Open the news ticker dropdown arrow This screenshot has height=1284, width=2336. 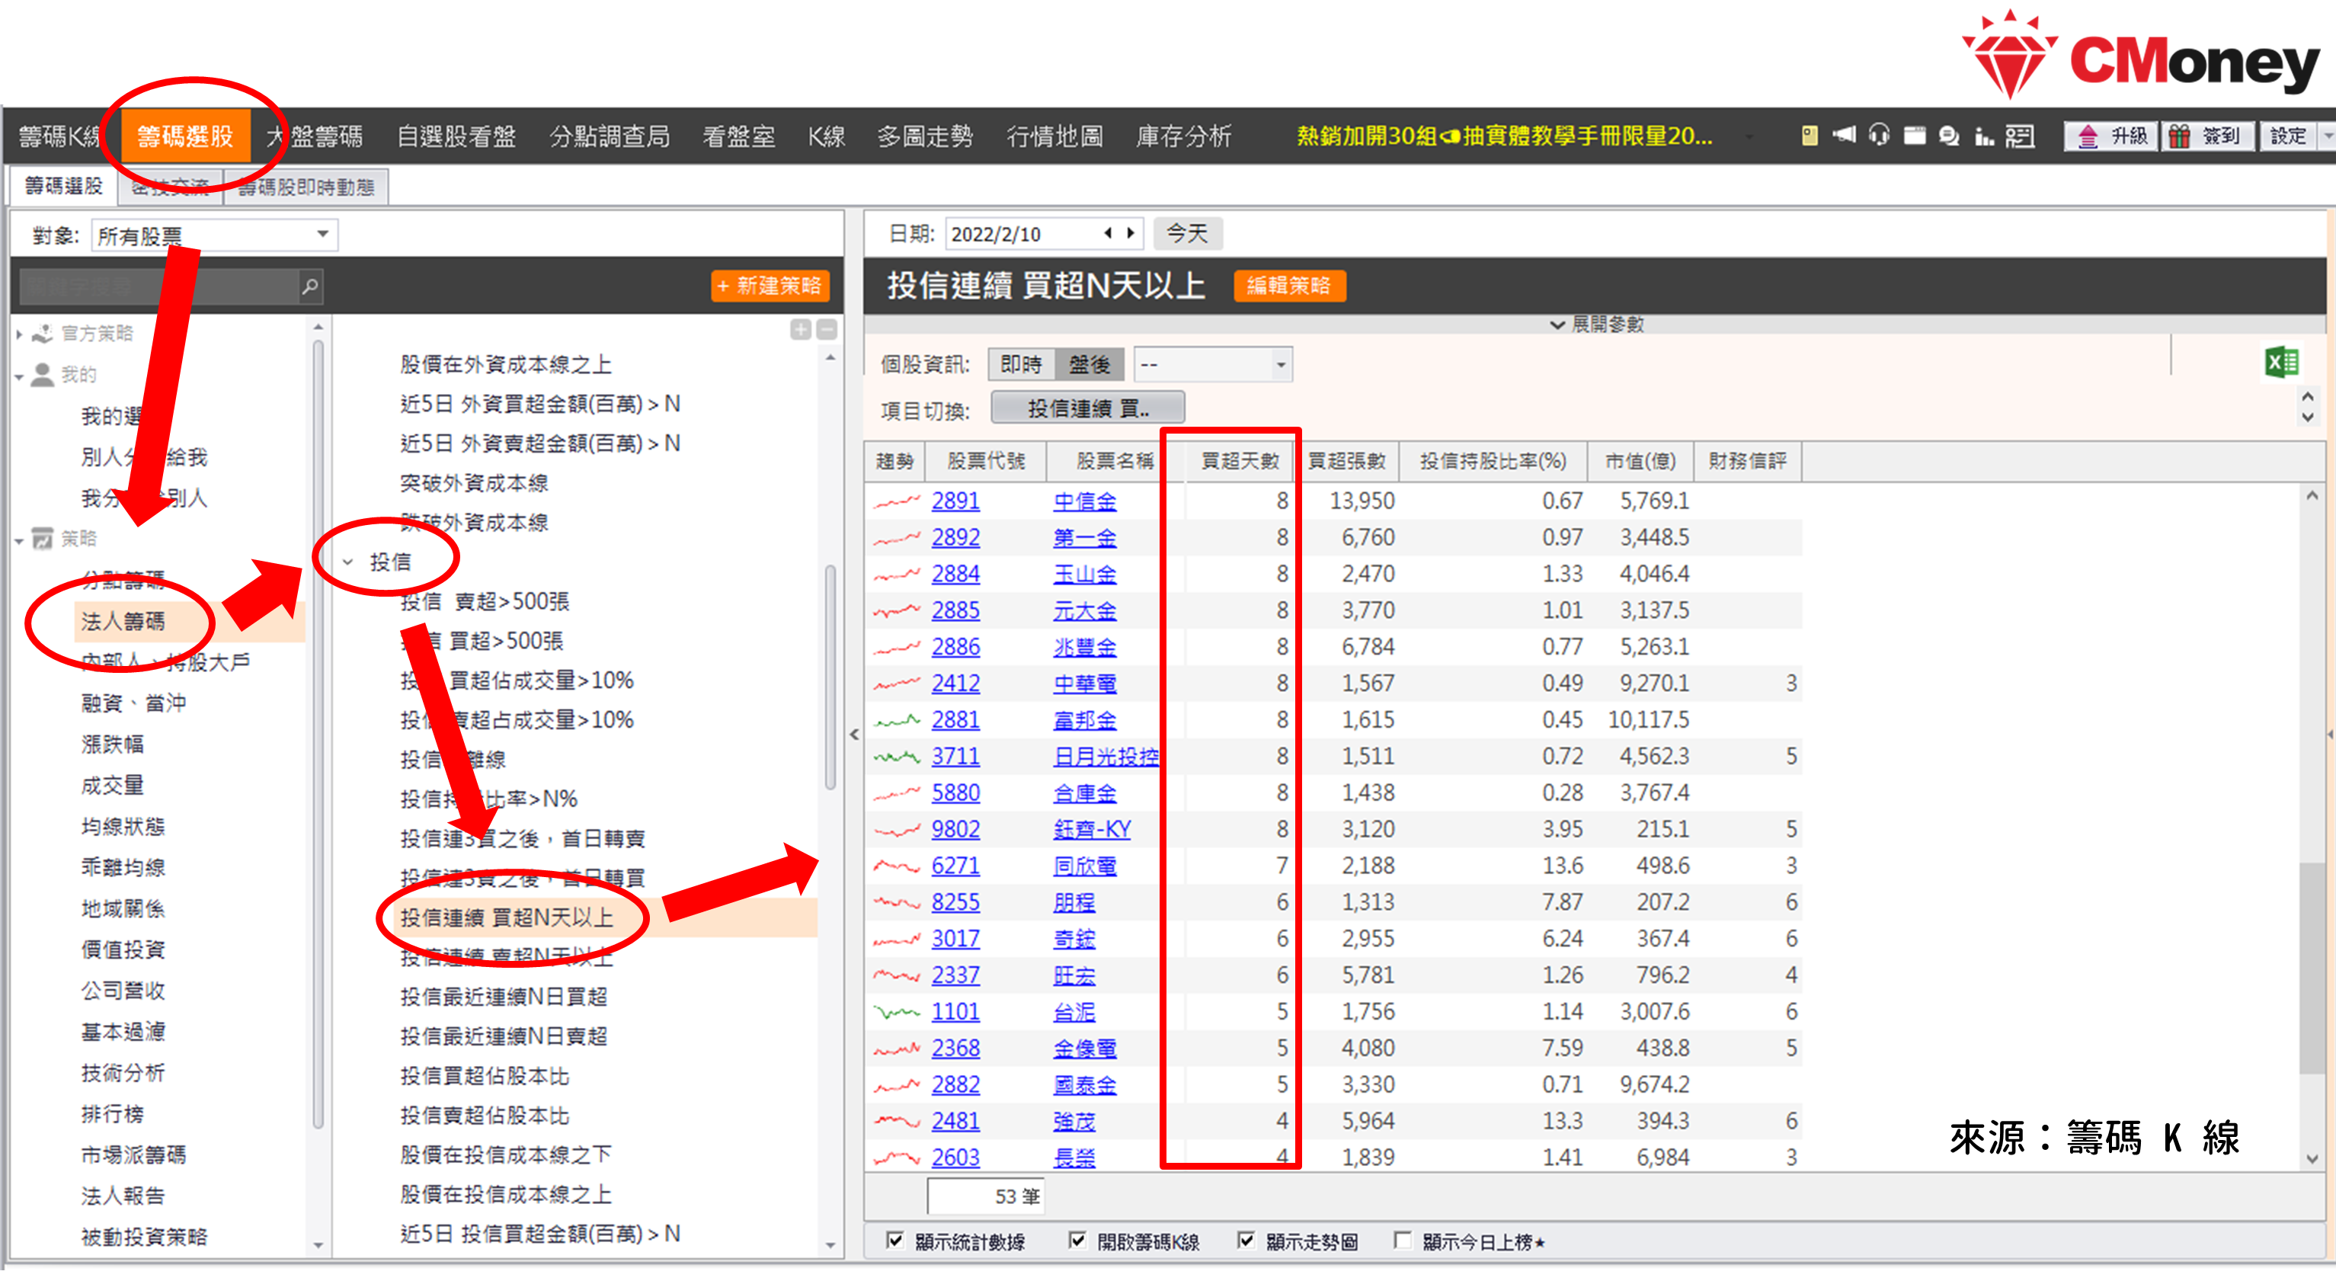tap(1749, 137)
